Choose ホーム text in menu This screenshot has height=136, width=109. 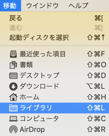(x=29, y=97)
